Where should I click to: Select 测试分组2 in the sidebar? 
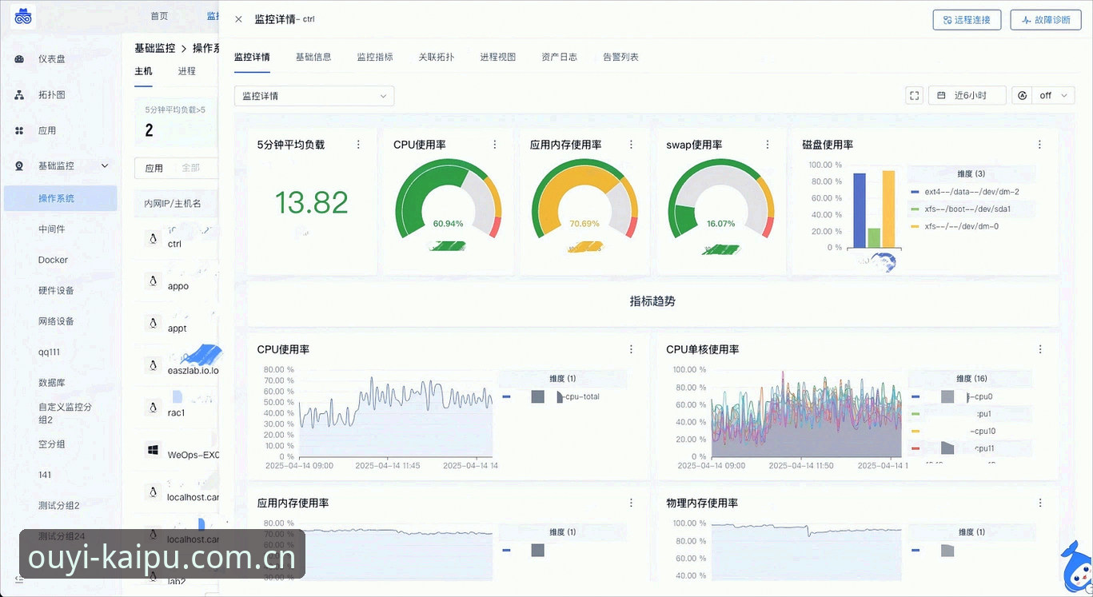[x=60, y=505]
